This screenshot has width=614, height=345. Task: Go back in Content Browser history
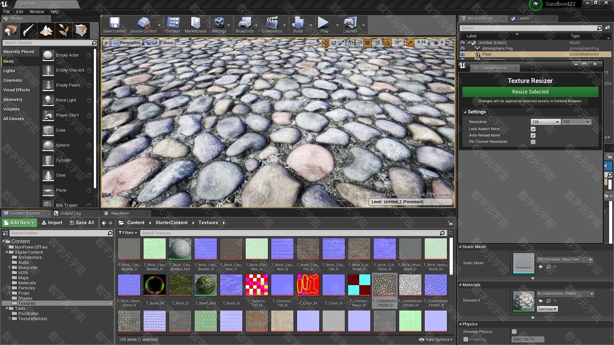coord(104,223)
